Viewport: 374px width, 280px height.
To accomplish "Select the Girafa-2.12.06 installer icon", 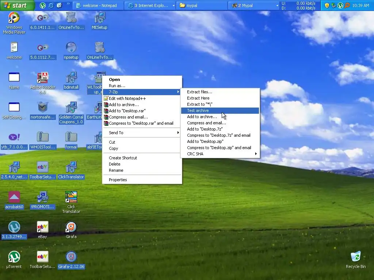I will 71,257.
